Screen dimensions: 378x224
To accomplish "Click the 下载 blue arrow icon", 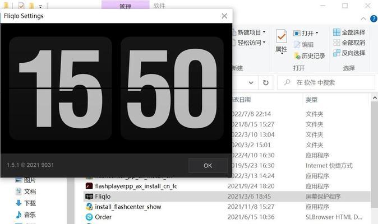I will pyautogui.click(x=19, y=203).
